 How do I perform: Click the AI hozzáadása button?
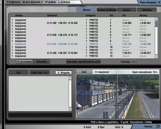24,62
